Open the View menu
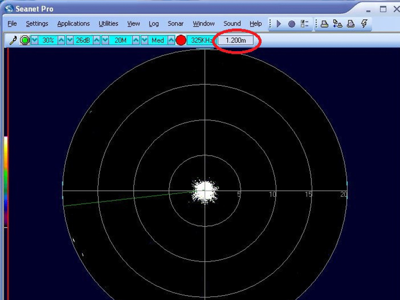The height and width of the screenshot is (300, 400). [x=133, y=23]
